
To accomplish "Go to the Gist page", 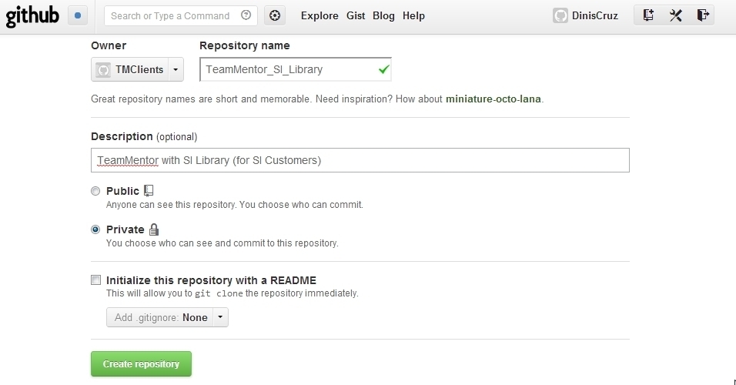I will click(x=356, y=15).
